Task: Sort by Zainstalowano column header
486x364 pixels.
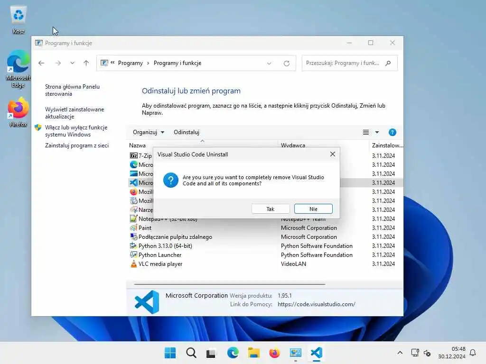Action: pos(387,145)
